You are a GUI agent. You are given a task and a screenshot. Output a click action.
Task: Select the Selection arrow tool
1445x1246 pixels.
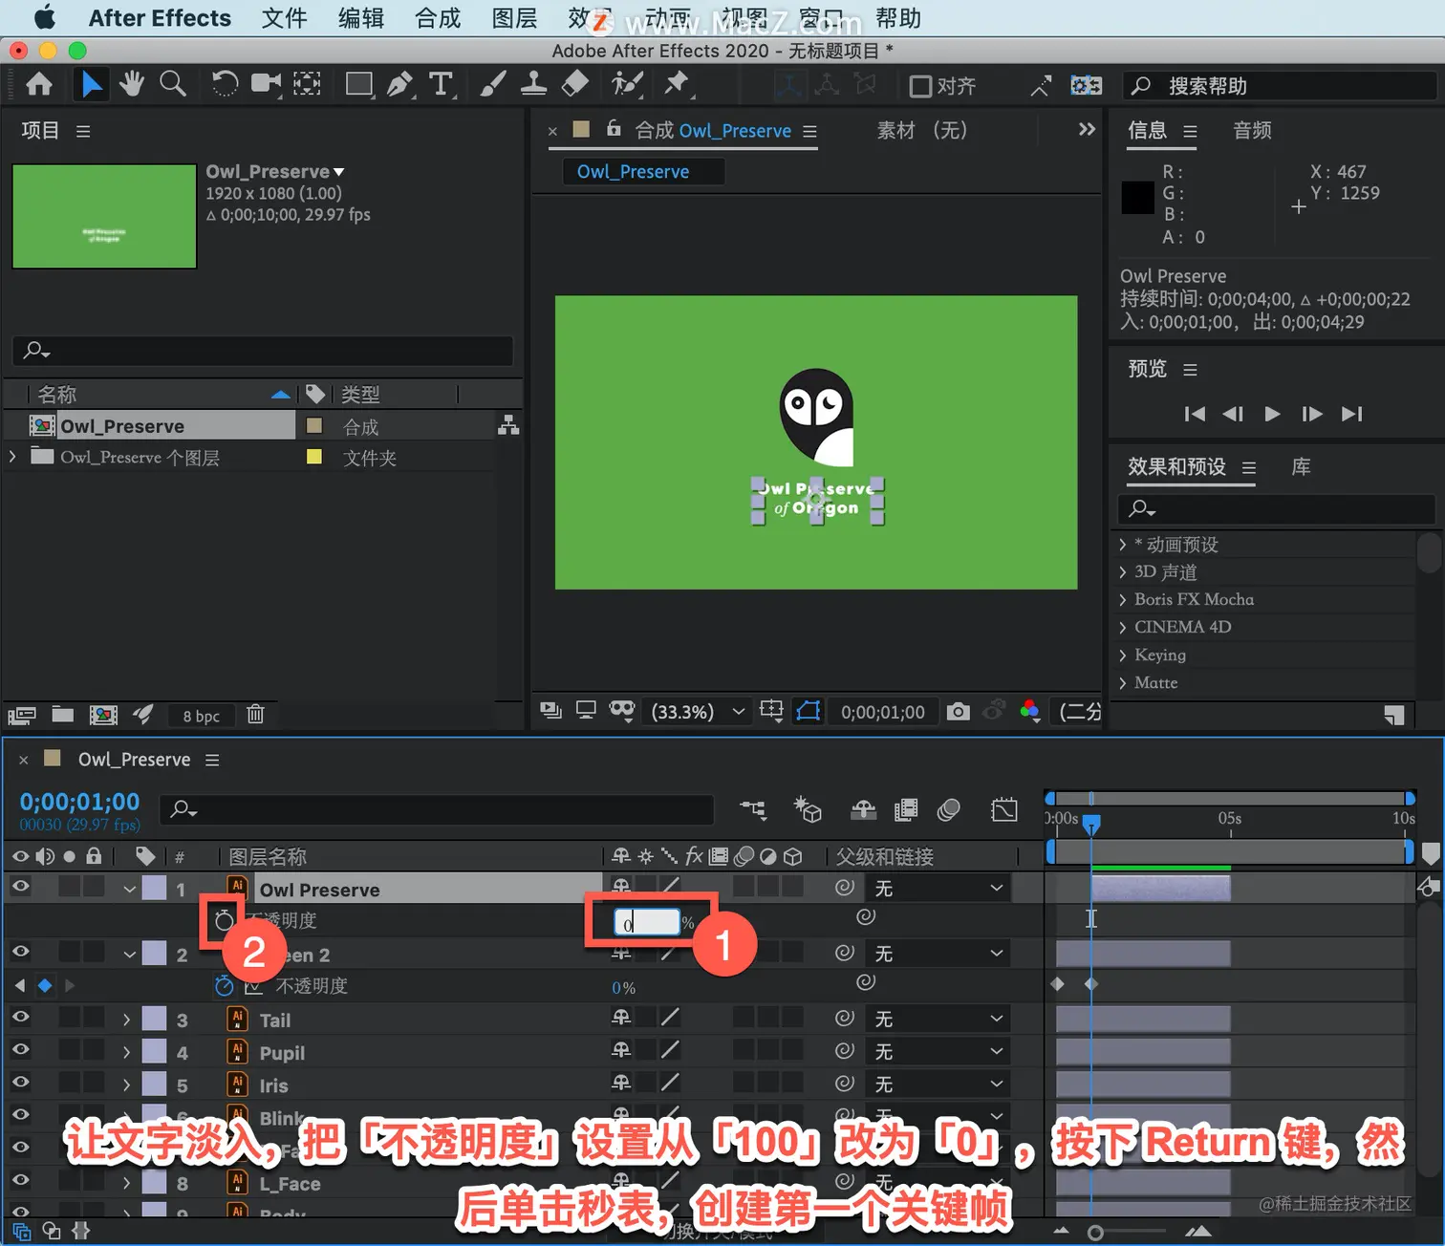pyautogui.click(x=91, y=85)
